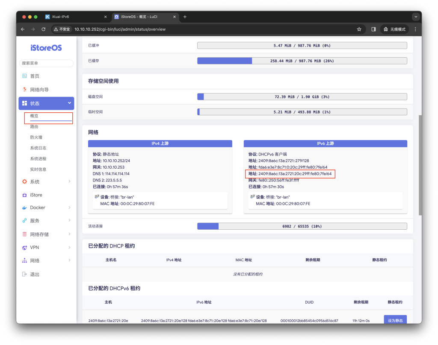Click the 已缓存 258.44 MiB progress bar

pyautogui.click(x=302, y=61)
